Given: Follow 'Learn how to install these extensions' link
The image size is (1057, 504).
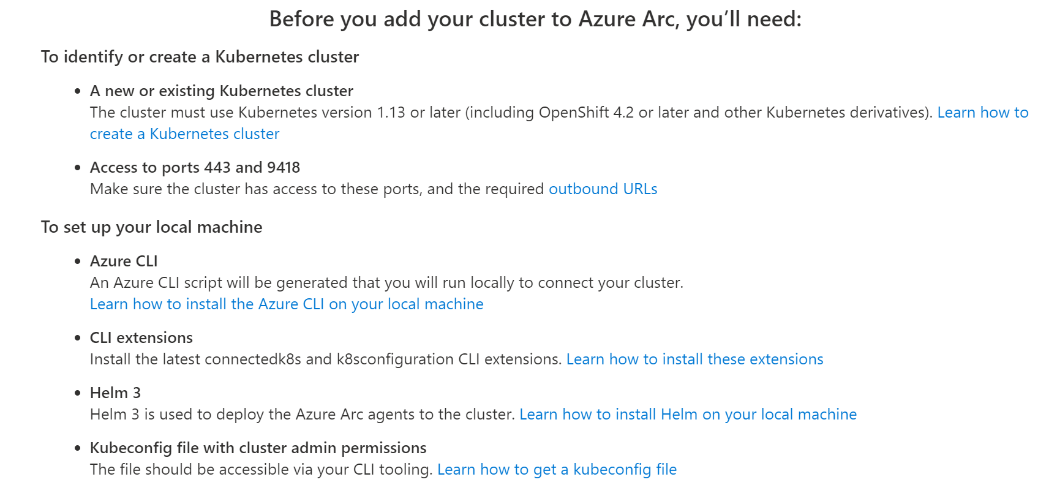Looking at the screenshot, I should 694,359.
